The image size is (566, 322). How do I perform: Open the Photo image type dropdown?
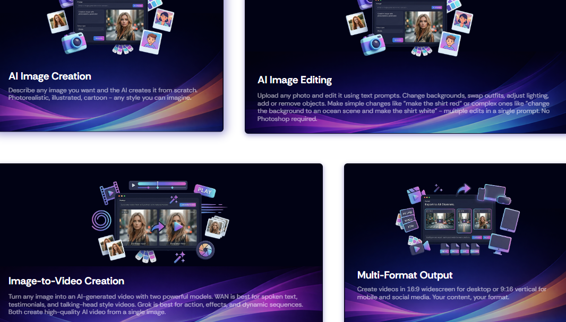(x=90, y=29)
